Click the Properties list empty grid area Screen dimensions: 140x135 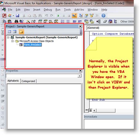pyautogui.click(x=44, y=106)
